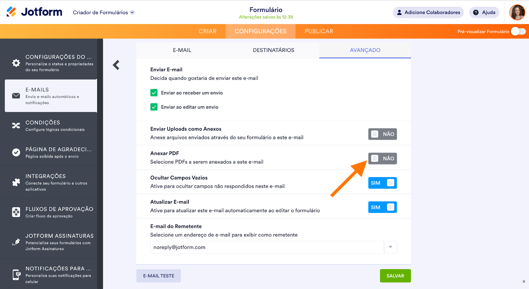Disable the Ocultar Campos Vazios toggle
529x289 pixels.
[x=383, y=183]
